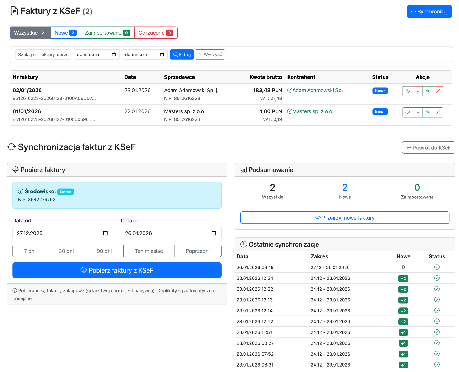
Task: Select the Wszystkie tab
Action: [30, 33]
